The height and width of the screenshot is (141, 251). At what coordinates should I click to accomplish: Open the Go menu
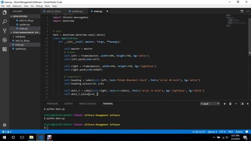[32, 6]
